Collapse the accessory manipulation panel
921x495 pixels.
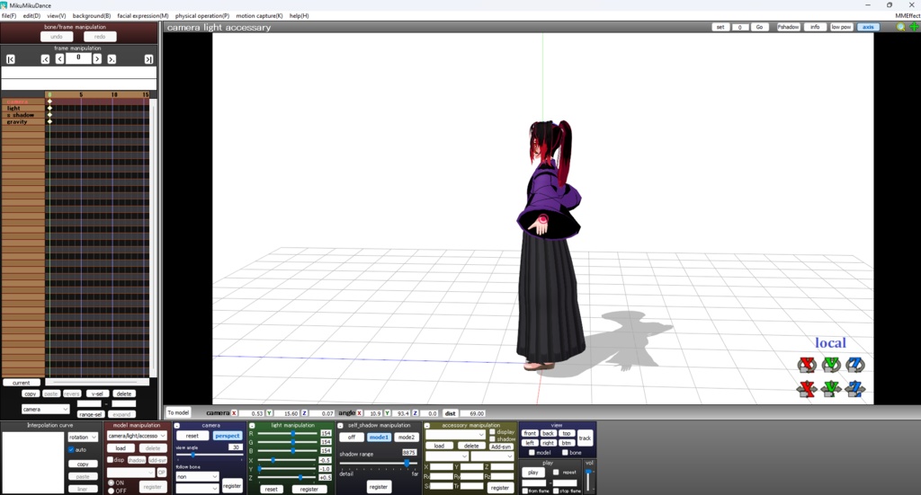(x=427, y=426)
